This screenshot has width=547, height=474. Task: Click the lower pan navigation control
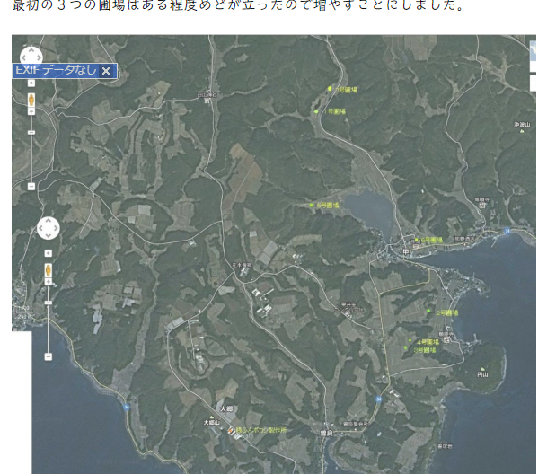click(x=49, y=228)
